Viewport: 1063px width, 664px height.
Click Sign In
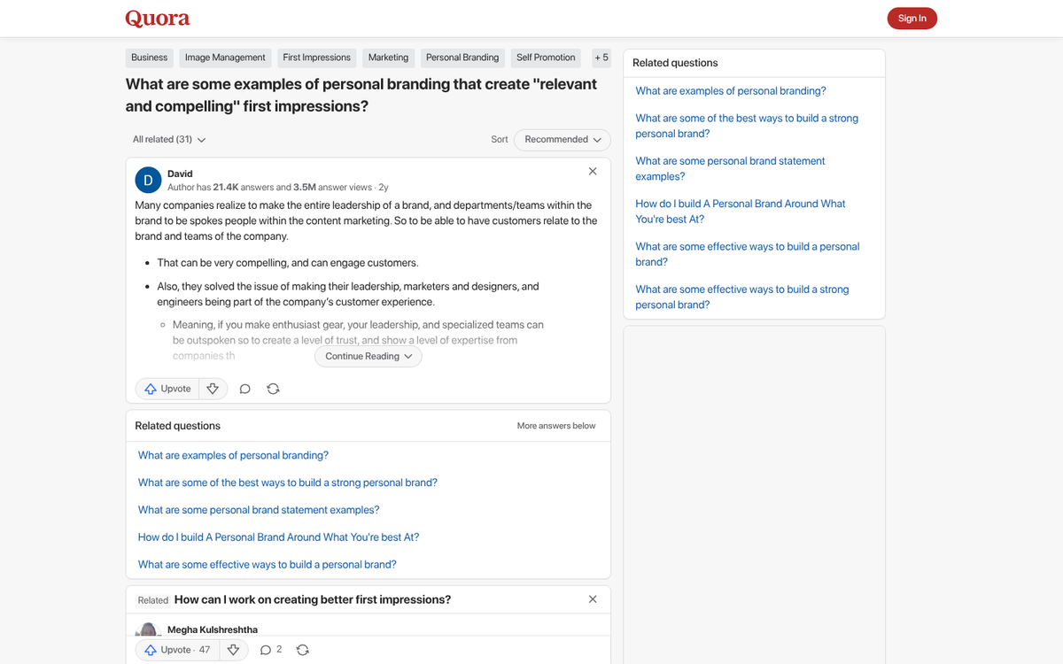click(912, 18)
